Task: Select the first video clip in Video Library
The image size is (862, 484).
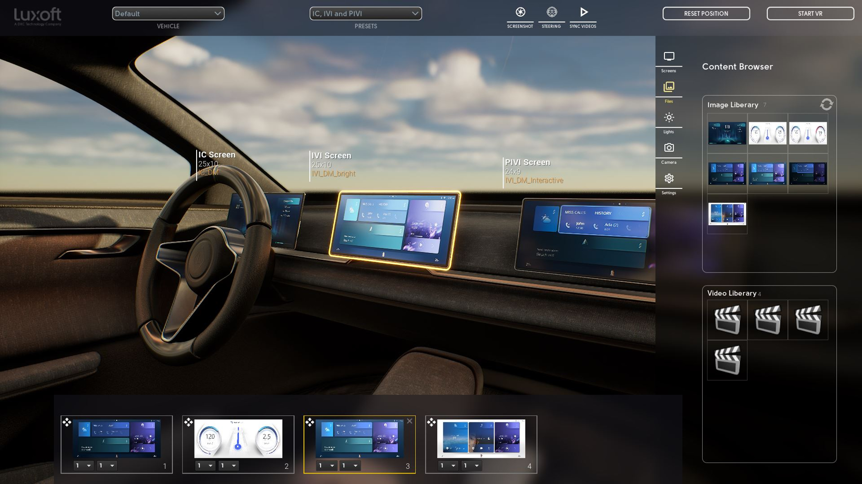Action: pyautogui.click(x=727, y=320)
